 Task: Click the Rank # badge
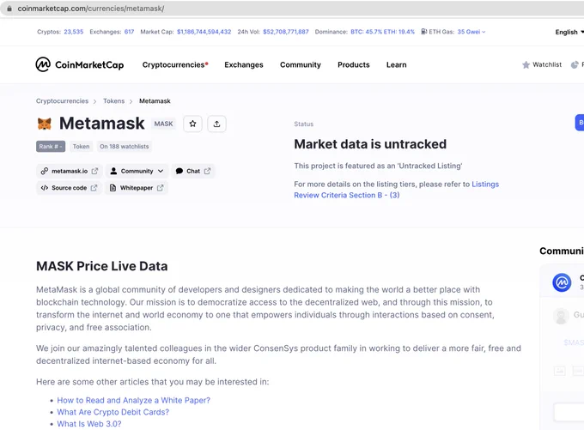pos(51,146)
